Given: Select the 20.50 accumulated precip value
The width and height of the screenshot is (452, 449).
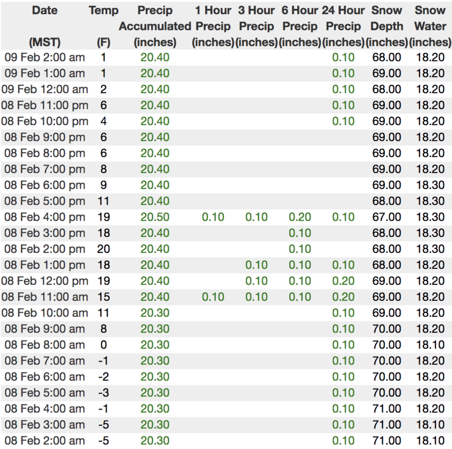Looking at the screenshot, I should (155, 217).
